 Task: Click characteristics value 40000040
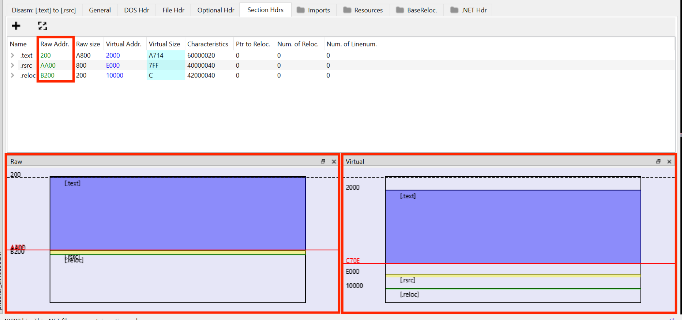[201, 65]
